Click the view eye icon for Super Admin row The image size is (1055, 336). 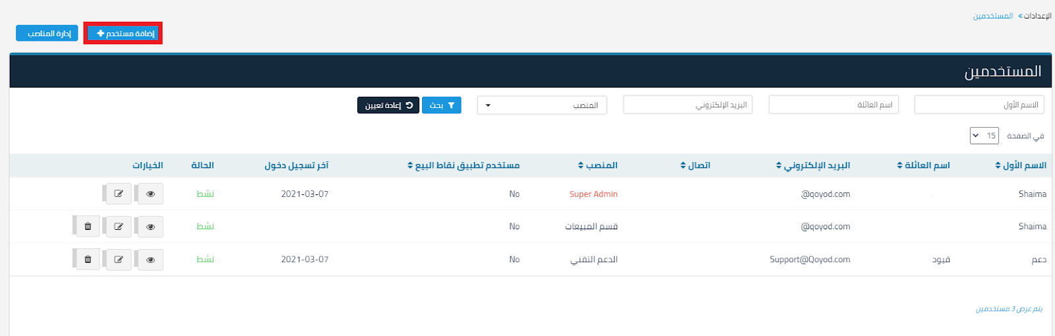pos(150,194)
